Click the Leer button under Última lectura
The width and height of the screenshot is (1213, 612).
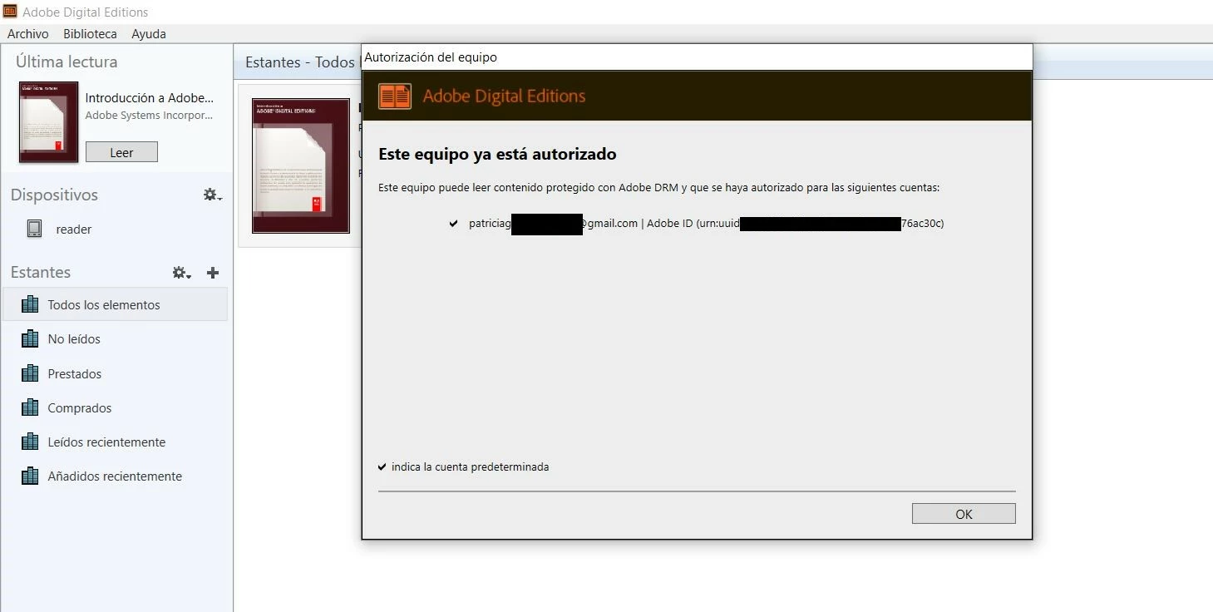click(x=121, y=152)
